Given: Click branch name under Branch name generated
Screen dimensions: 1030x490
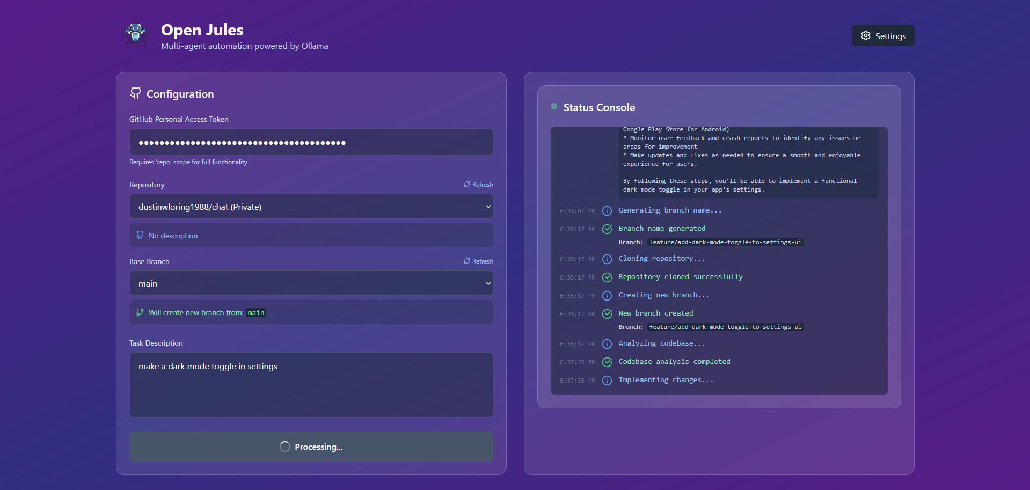Looking at the screenshot, I should 725,242.
